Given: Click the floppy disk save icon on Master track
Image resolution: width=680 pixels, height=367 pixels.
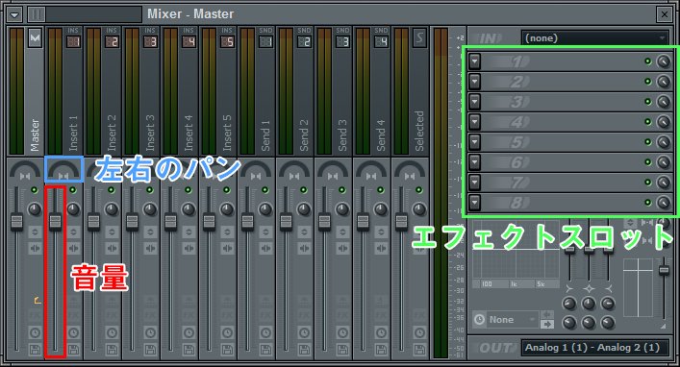Looking at the screenshot, I should (x=35, y=350).
